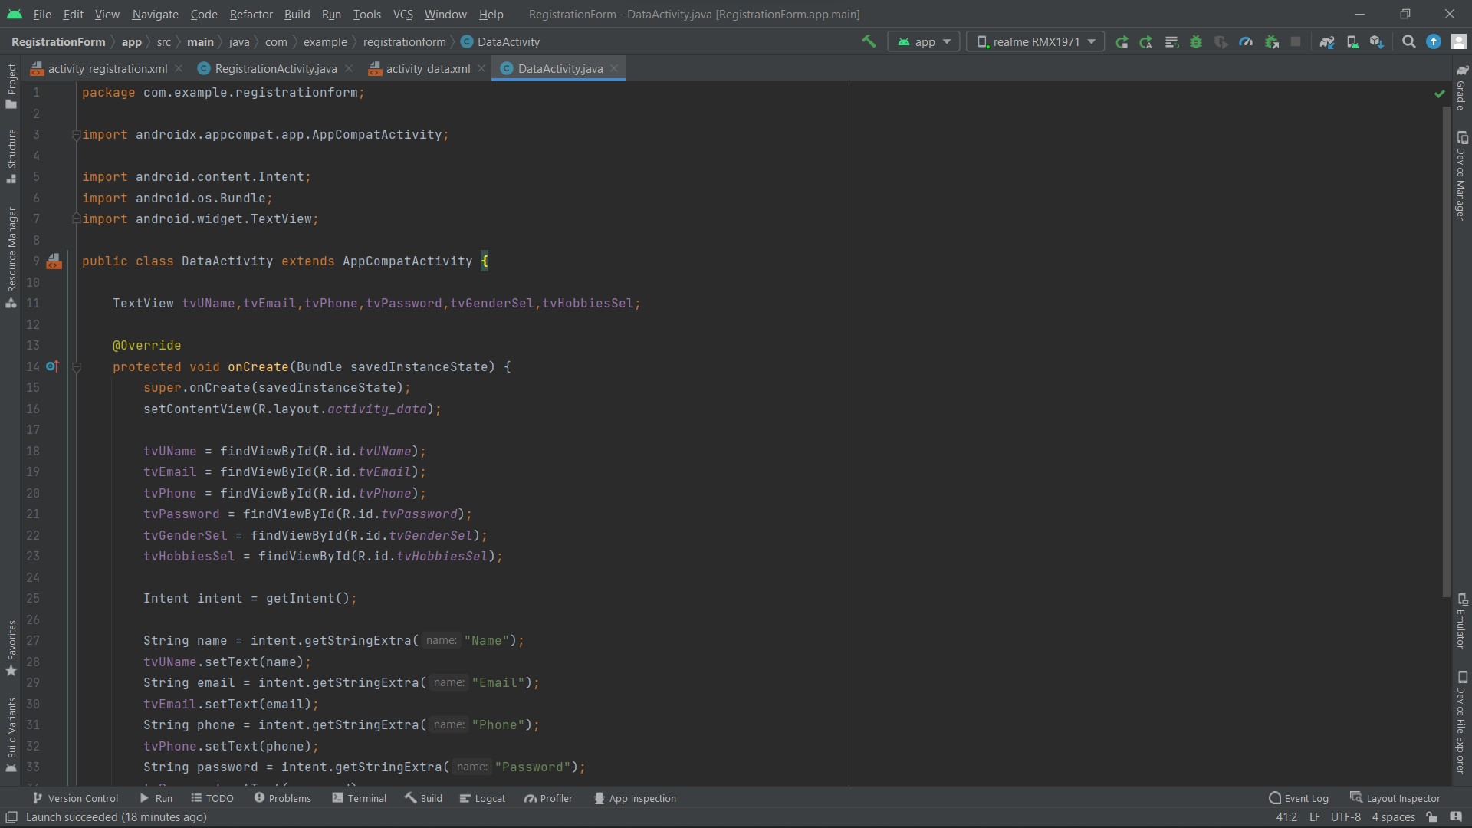Open the app run configuration dropdown

pyautogui.click(x=924, y=42)
